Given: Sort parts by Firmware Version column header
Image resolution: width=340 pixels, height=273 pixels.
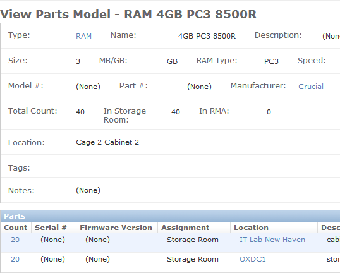Looking at the screenshot, I should tap(117, 227).
